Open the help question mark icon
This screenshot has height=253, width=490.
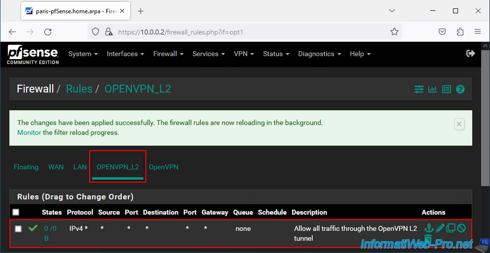pos(460,89)
